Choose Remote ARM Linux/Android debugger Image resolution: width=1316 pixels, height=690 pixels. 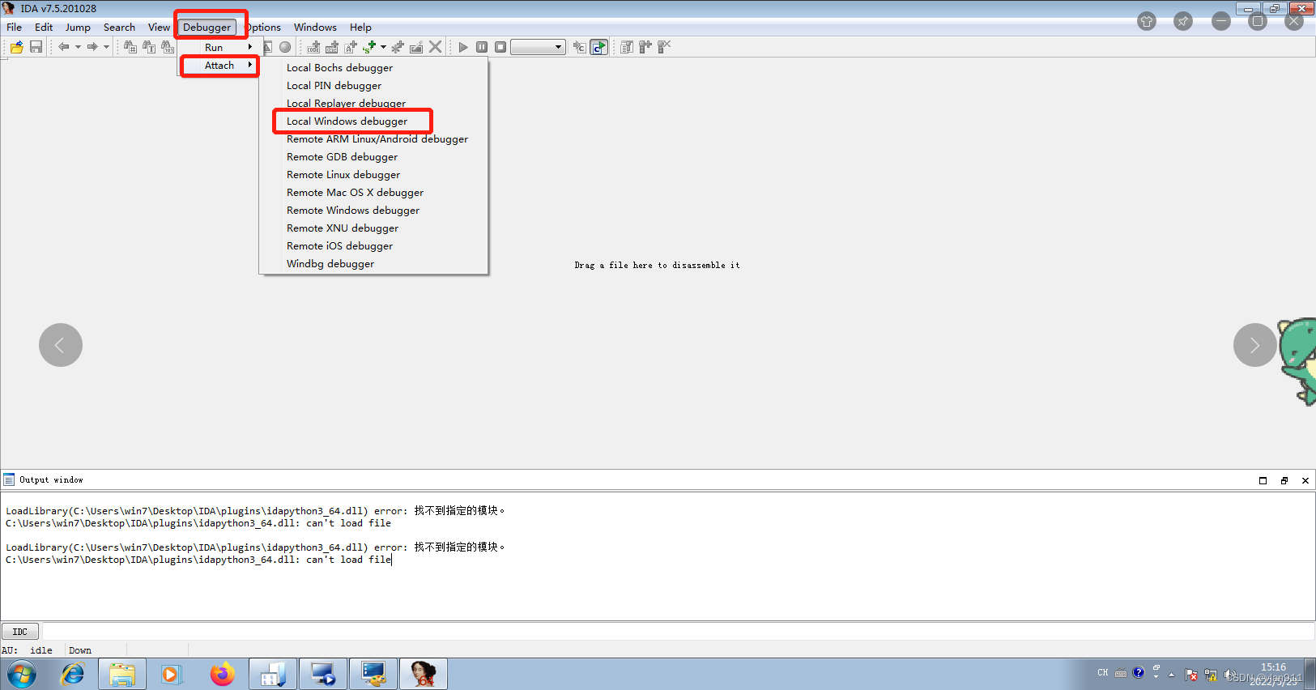tap(373, 138)
